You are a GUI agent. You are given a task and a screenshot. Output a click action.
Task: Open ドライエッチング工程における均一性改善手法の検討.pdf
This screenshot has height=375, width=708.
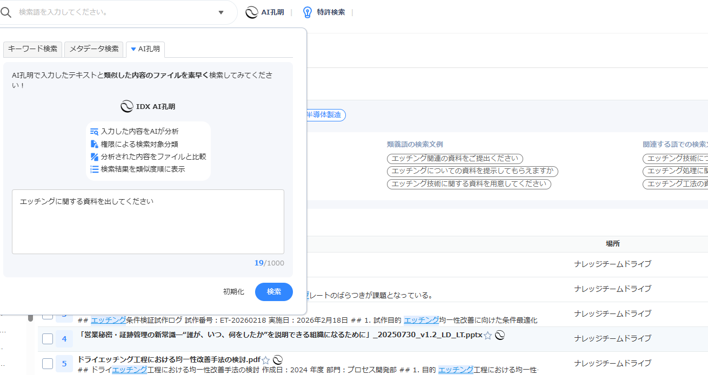169,359
